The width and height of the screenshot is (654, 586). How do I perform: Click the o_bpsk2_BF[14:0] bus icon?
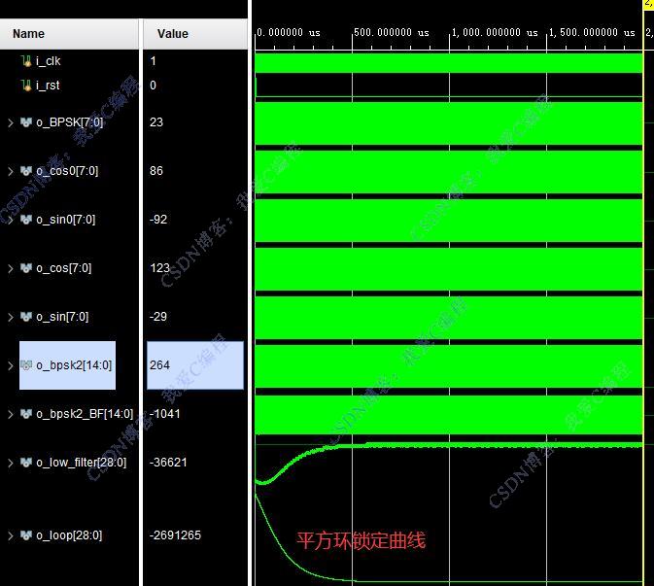click(26, 414)
